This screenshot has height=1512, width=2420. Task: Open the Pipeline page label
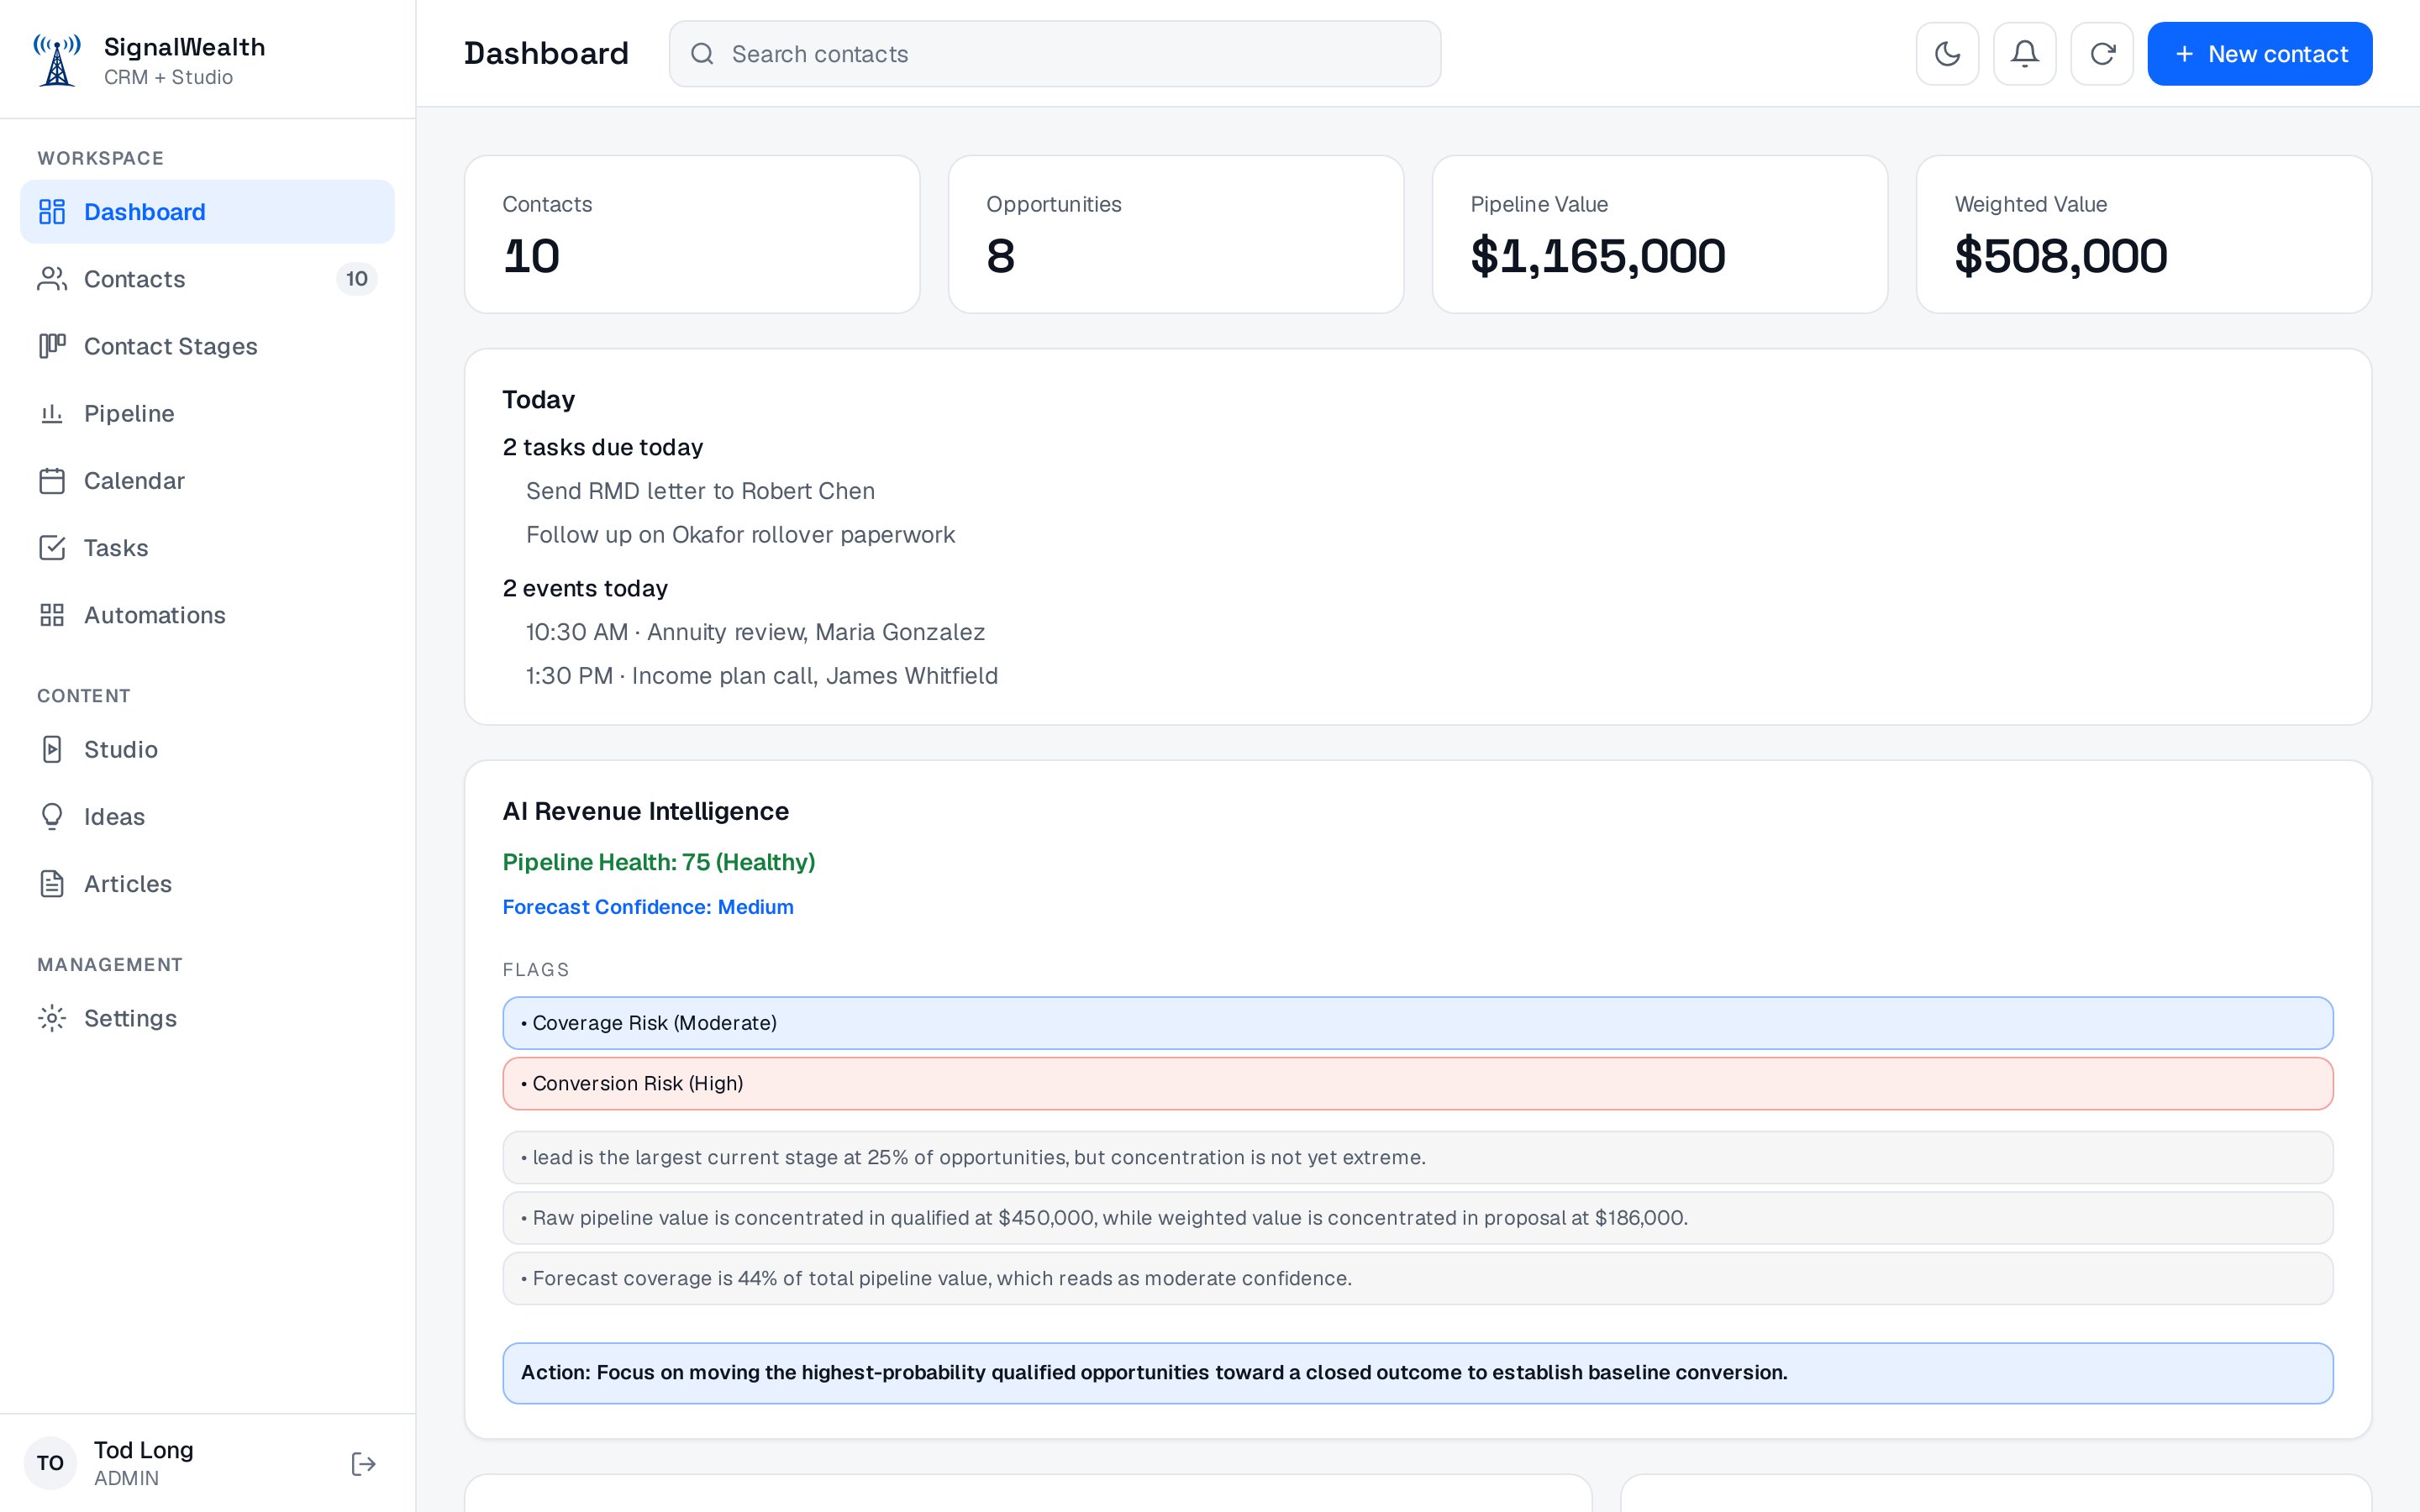click(129, 413)
